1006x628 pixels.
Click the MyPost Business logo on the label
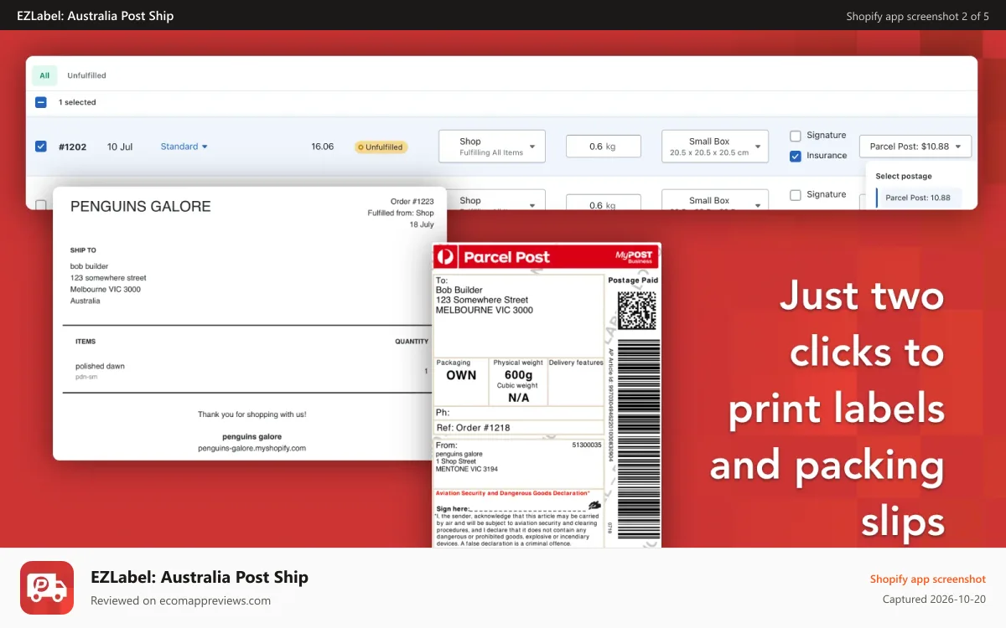point(634,256)
